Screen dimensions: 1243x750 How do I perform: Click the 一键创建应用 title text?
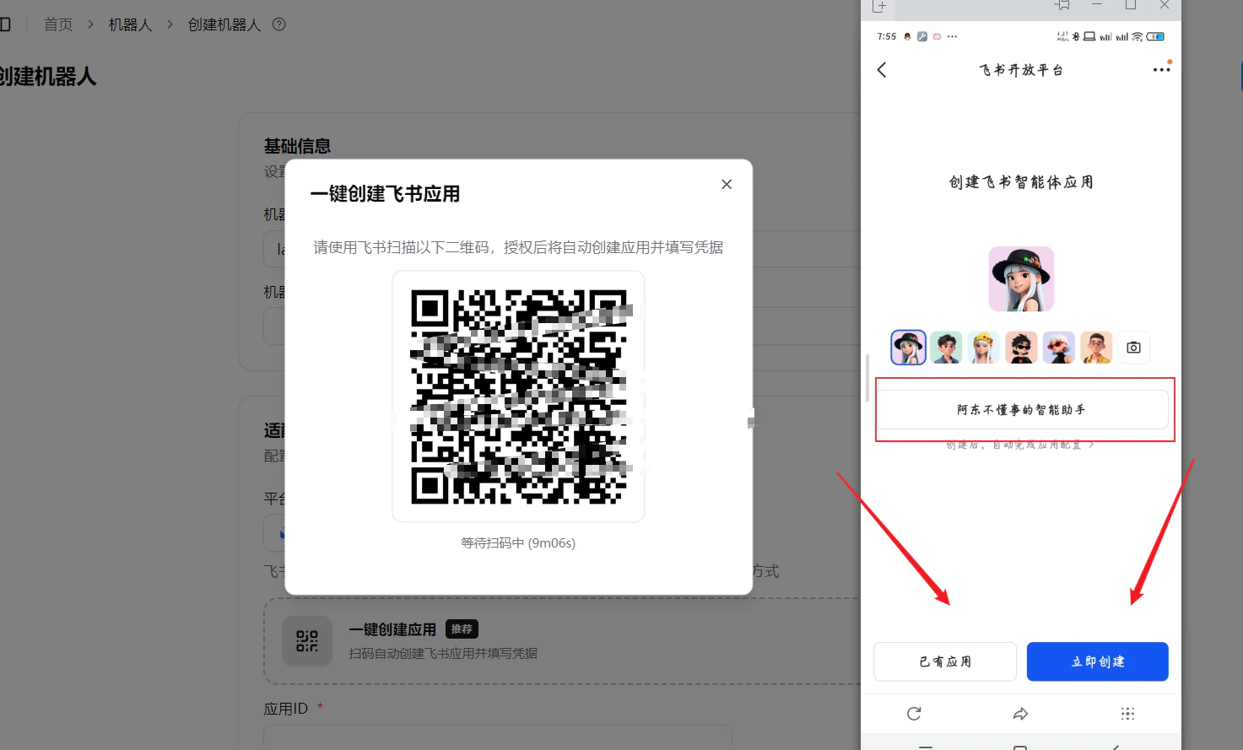coord(392,629)
